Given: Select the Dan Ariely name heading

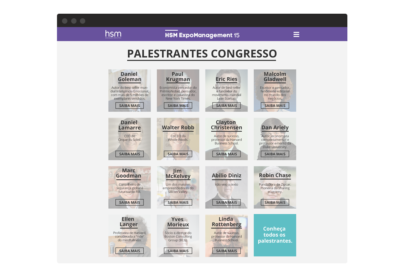Looking at the screenshot, I should click(x=275, y=127).
